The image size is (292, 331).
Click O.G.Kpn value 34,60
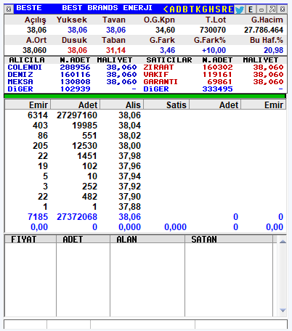[165, 30]
